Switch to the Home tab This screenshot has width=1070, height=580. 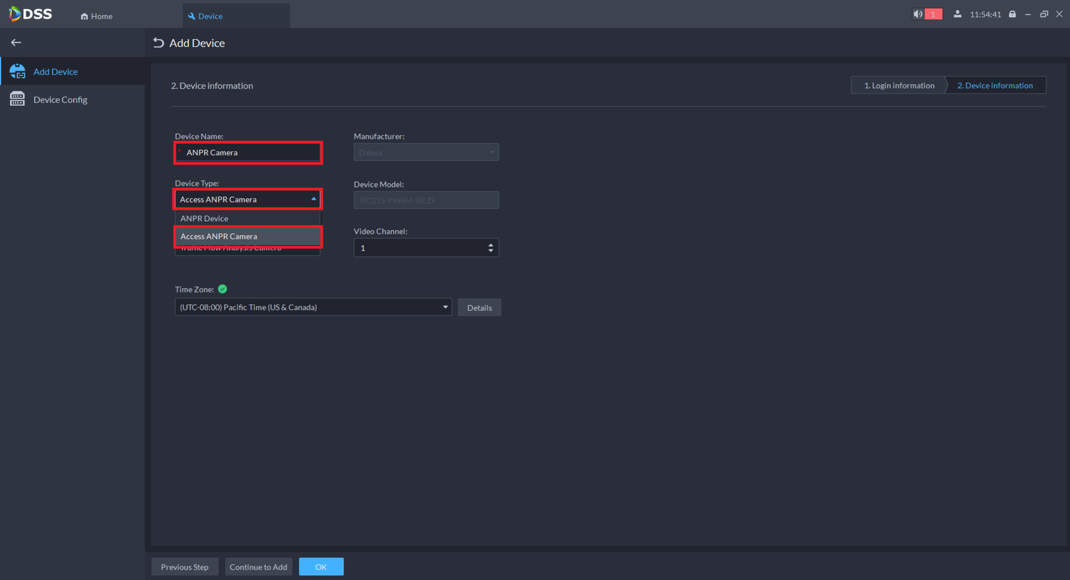point(96,16)
